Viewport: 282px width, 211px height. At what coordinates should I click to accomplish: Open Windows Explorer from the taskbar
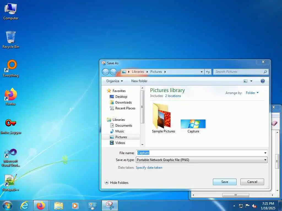58,206
